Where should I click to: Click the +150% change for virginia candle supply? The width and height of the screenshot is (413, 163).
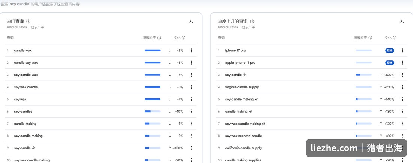[389, 87]
